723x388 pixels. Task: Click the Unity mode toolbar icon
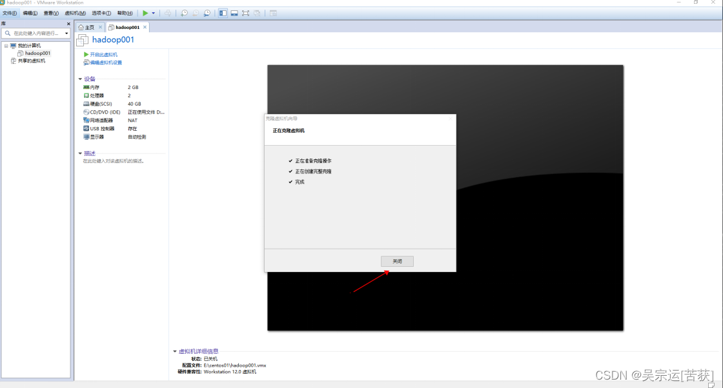tap(257, 14)
